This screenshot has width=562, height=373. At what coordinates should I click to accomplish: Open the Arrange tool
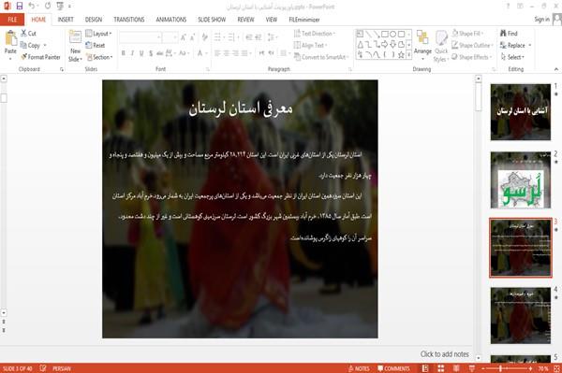point(422,44)
